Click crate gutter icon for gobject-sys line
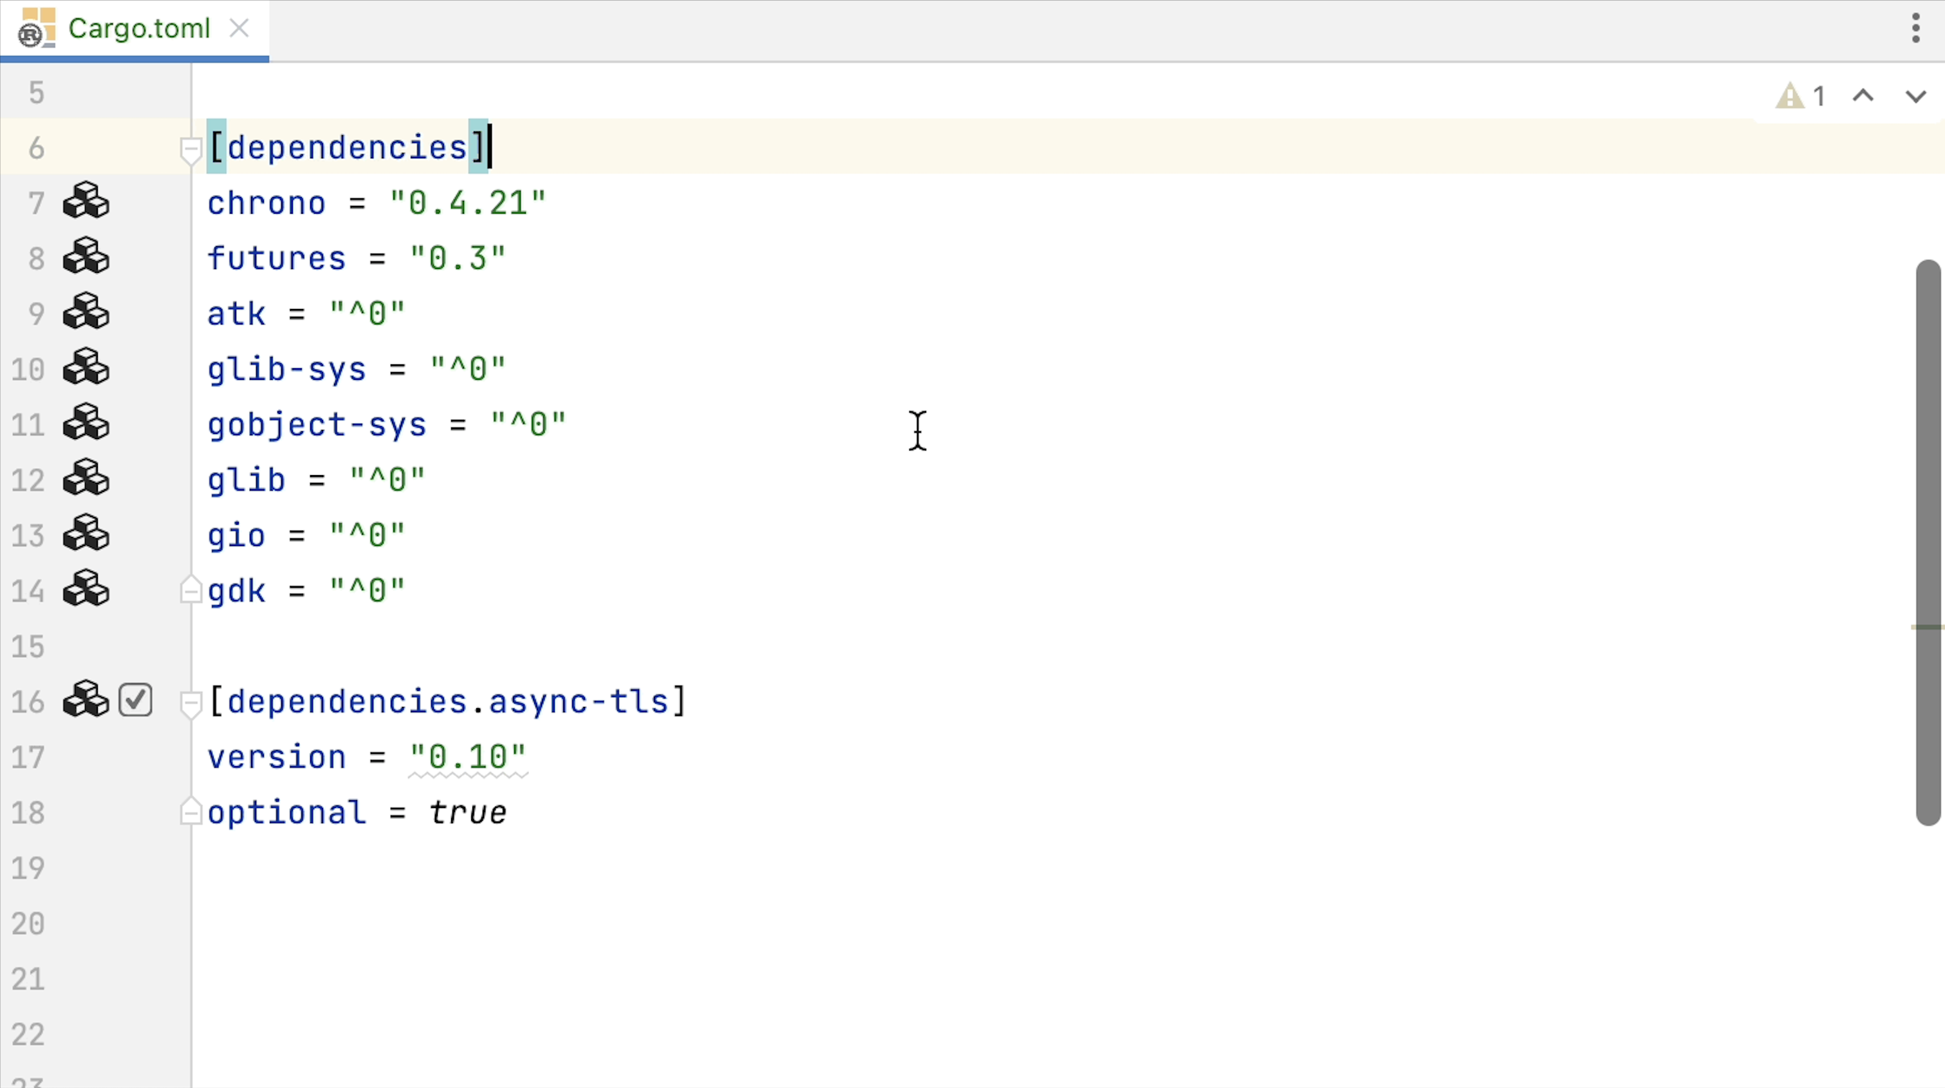This screenshot has height=1088, width=1945. coord(86,424)
